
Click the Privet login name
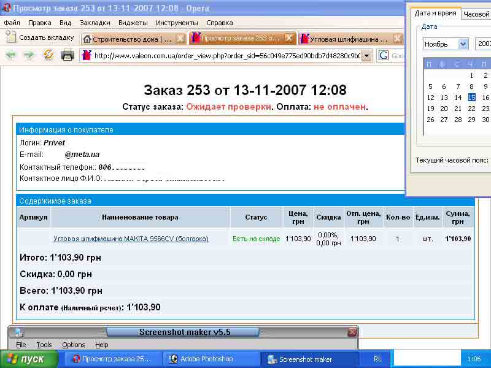click(54, 143)
